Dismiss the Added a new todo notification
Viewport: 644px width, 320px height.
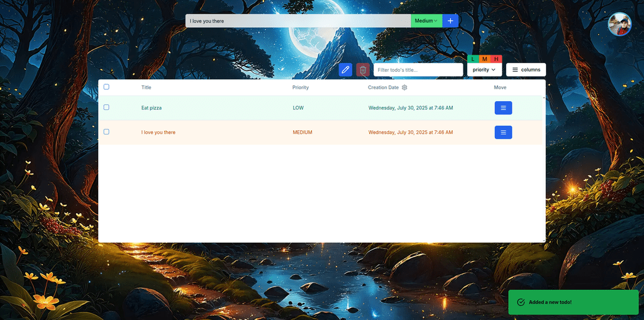[x=574, y=302]
